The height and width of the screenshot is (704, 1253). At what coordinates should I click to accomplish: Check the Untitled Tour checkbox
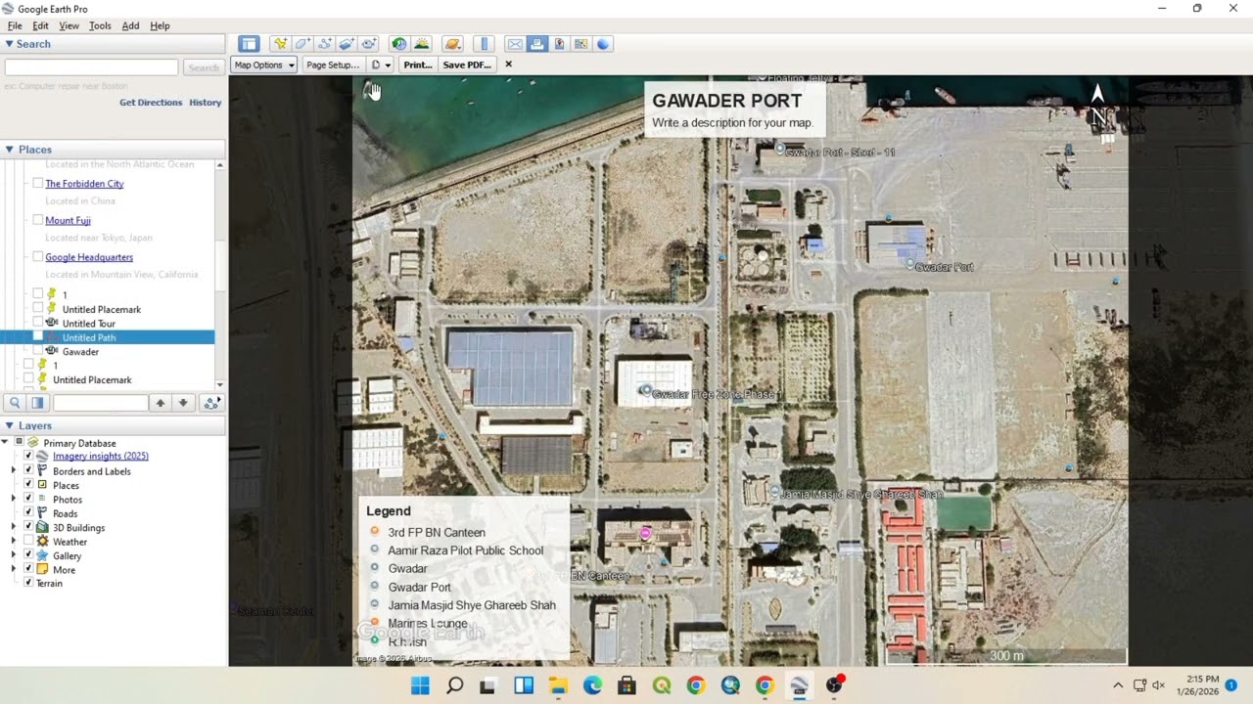pos(38,323)
